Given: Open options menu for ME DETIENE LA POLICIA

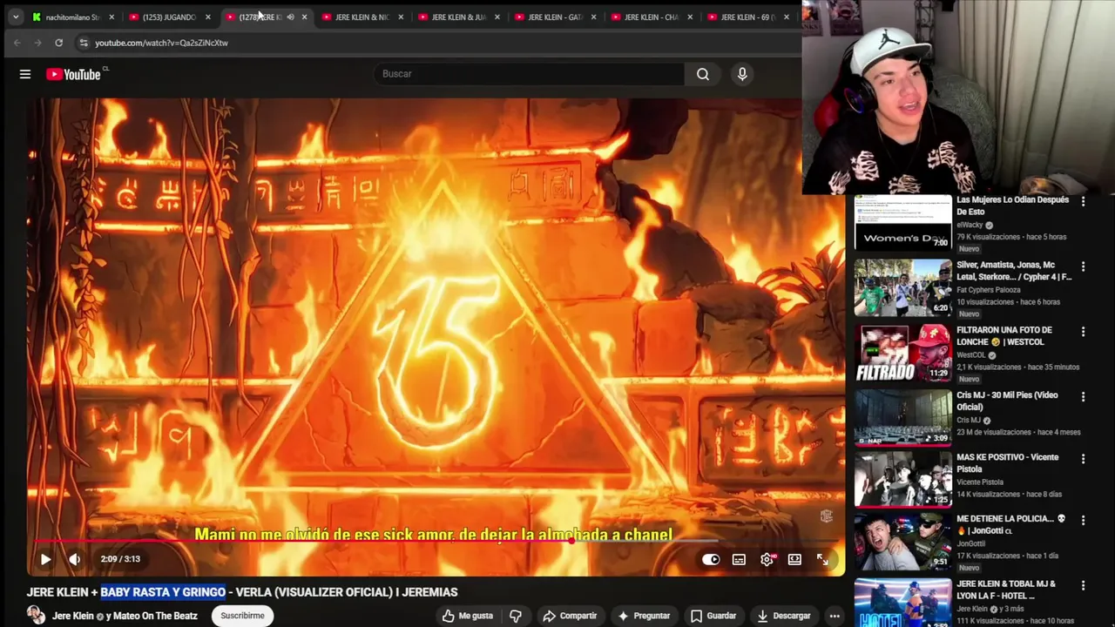Looking at the screenshot, I should tap(1083, 520).
